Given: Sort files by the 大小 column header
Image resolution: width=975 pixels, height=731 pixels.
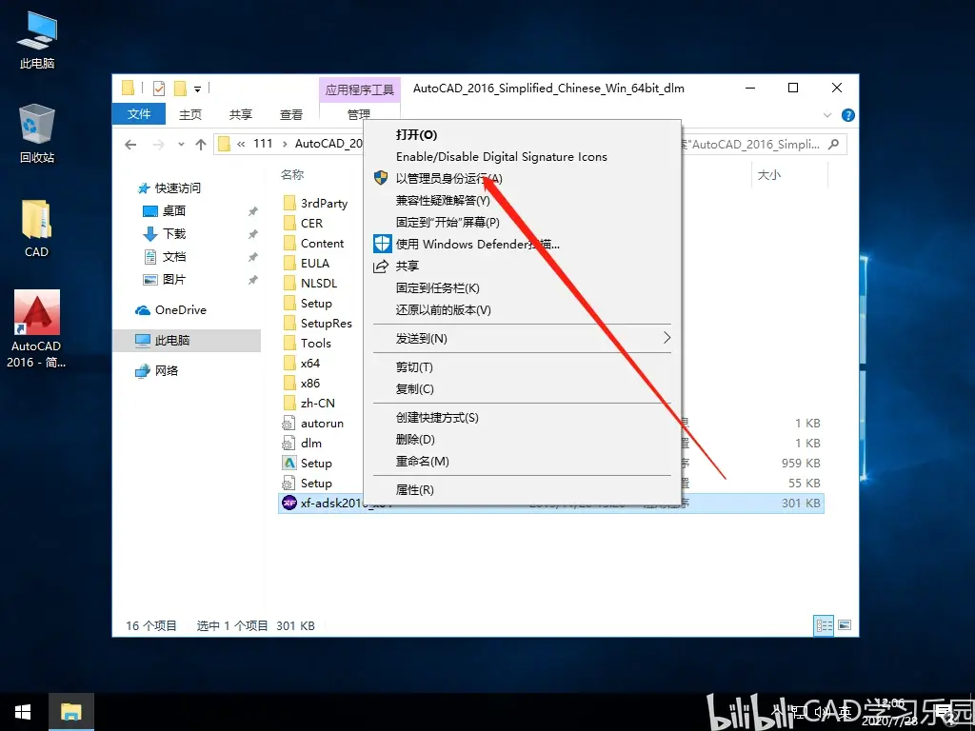Looking at the screenshot, I should tap(769, 175).
